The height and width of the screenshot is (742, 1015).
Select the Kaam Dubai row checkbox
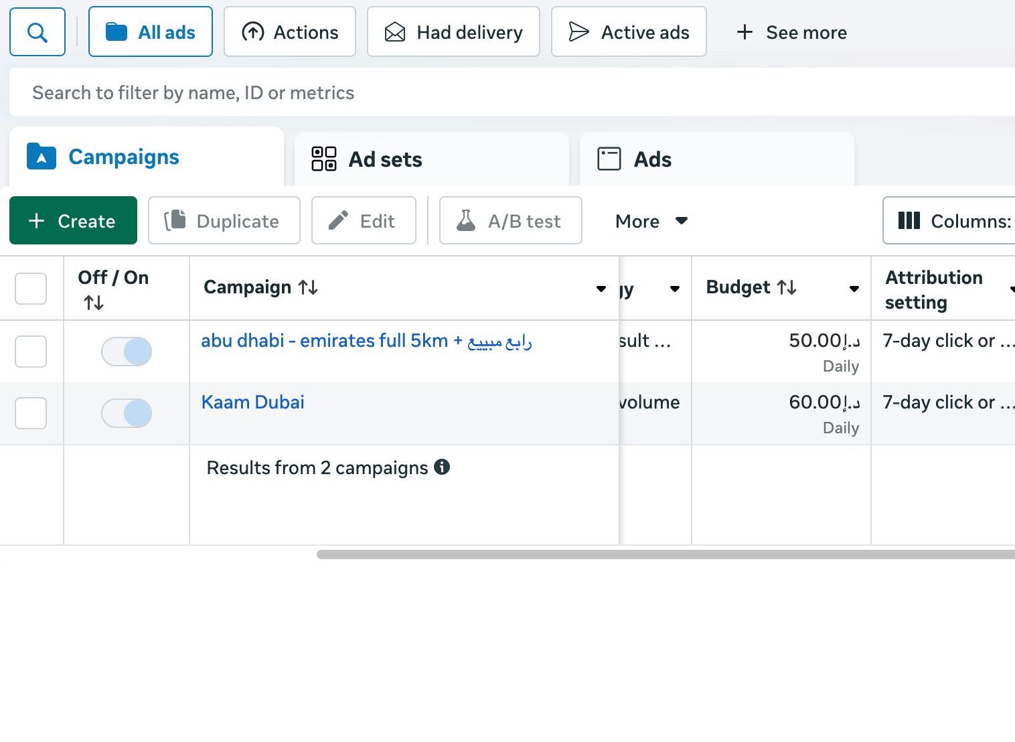click(x=31, y=413)
